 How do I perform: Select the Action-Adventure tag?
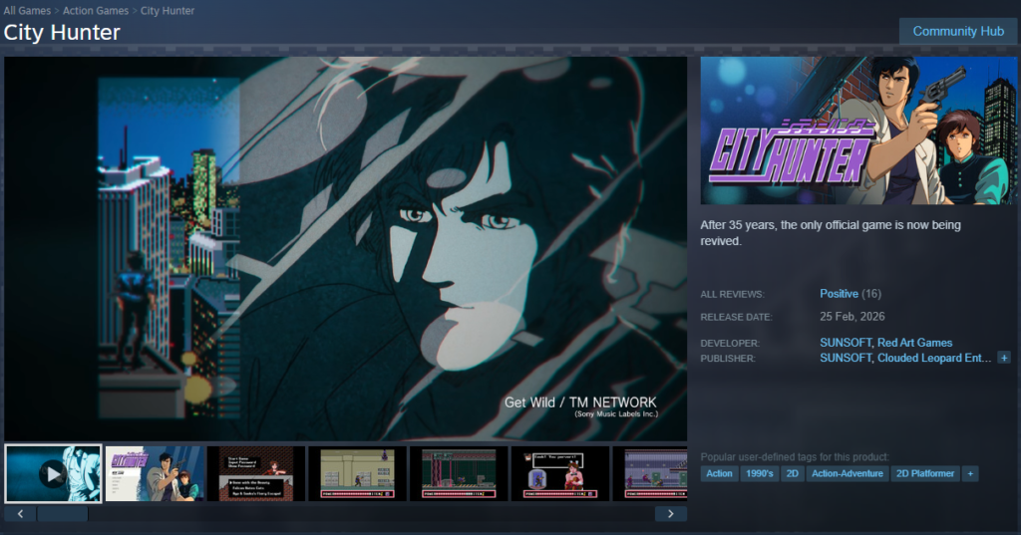pos(848,474)
